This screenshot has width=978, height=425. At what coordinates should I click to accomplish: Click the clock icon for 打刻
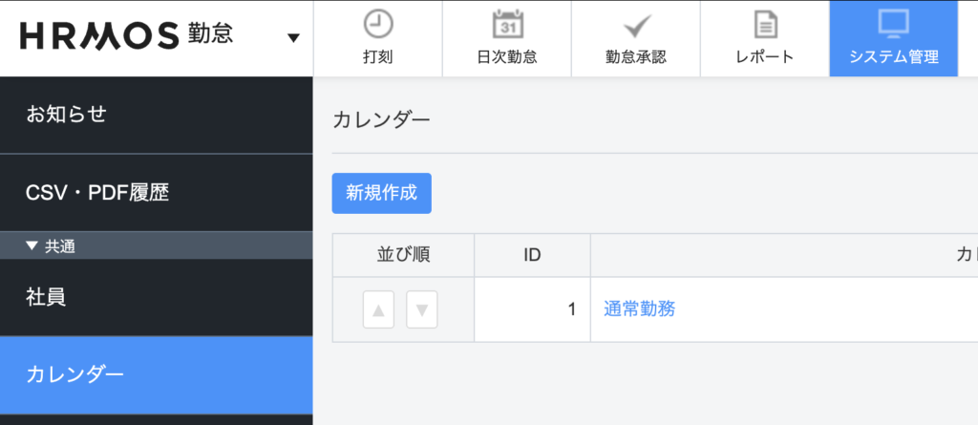[378, 24]
